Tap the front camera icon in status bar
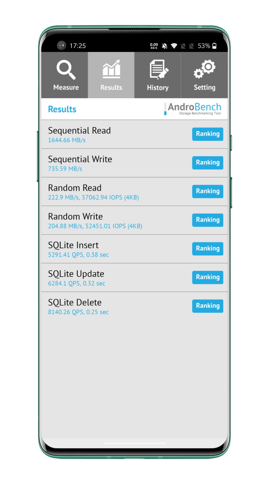Viewport: 269px width, 484px height. point(61,46)
